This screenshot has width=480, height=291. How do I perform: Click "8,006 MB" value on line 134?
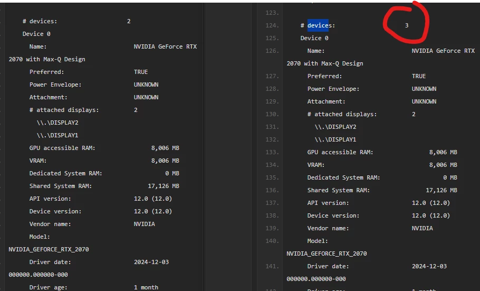443,165
